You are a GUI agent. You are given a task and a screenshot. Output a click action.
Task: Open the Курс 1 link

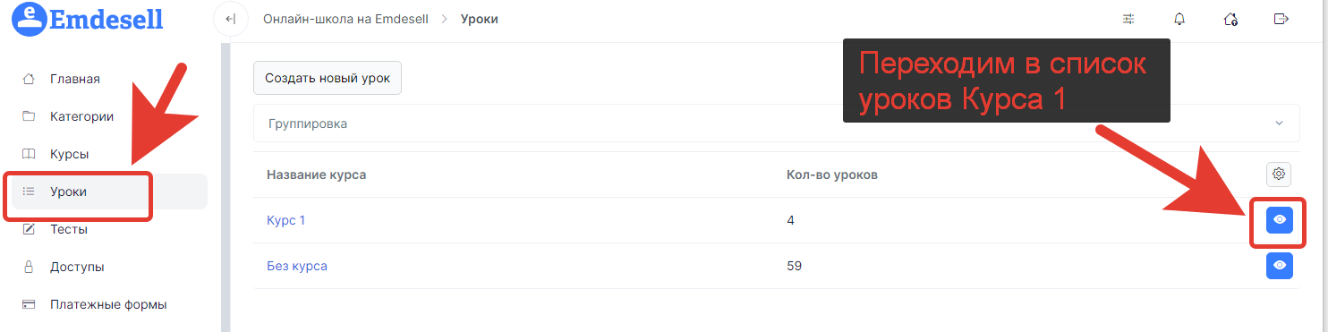[x=286, y=220]
